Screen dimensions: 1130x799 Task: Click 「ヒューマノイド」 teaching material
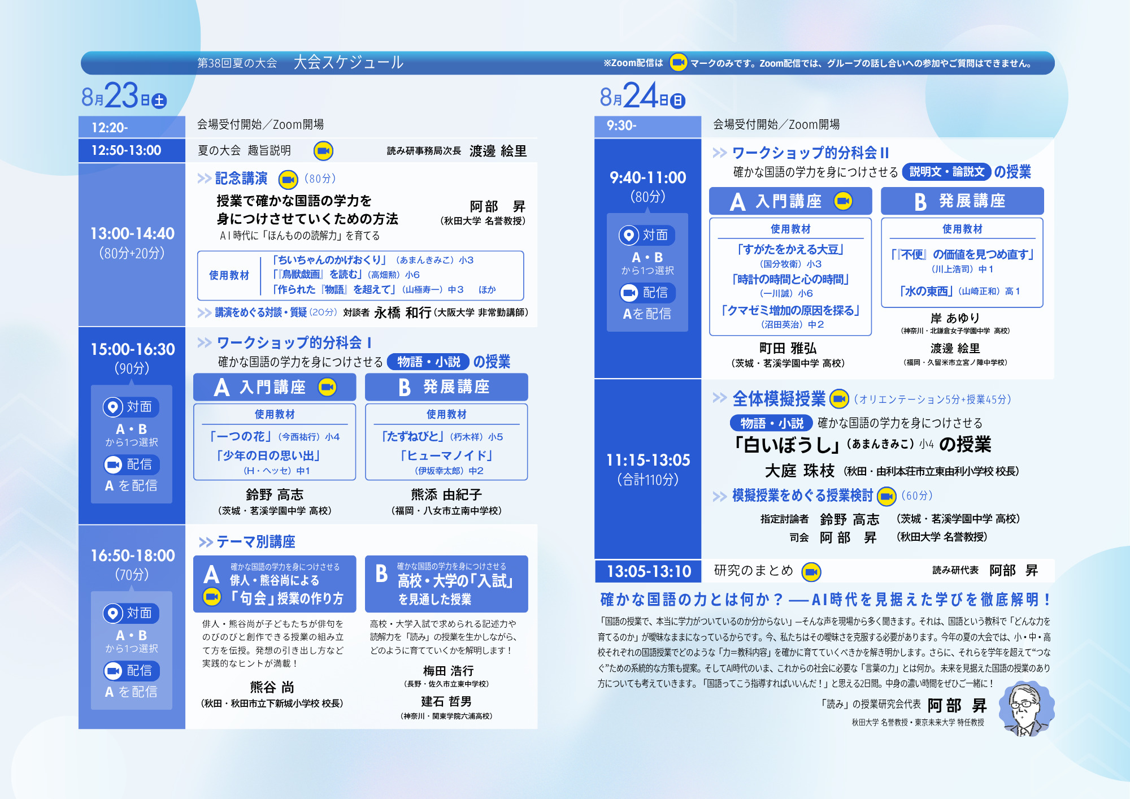pos(446,455)
